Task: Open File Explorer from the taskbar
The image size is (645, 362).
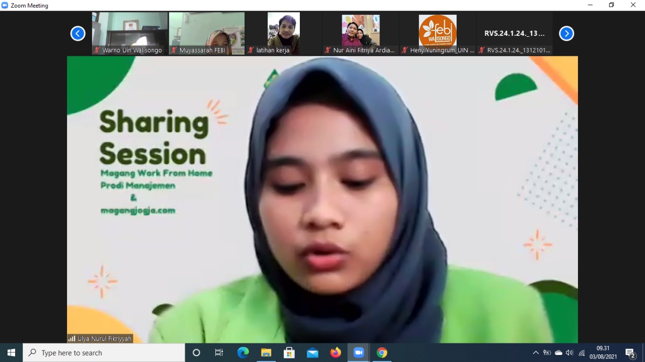Action: click(266, 352)
